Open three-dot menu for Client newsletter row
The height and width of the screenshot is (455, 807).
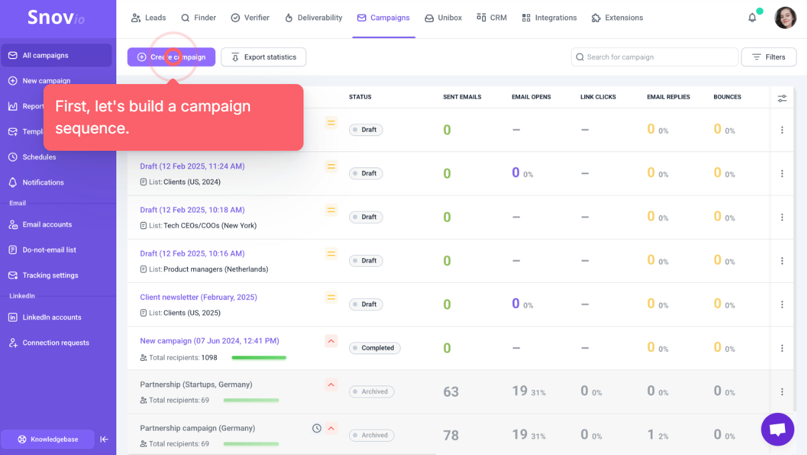[x=782, y=304]
